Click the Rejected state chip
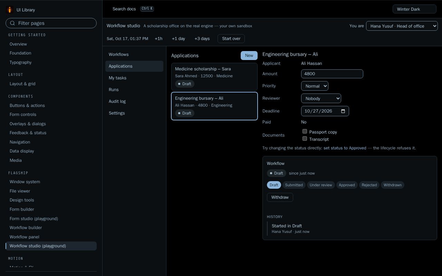 369,185
